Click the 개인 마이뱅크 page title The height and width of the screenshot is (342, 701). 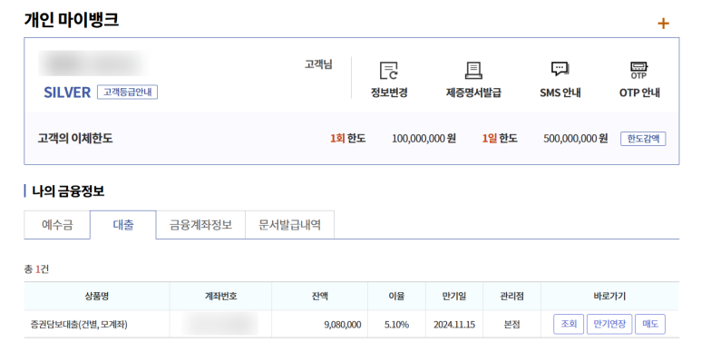coord(72,20)
